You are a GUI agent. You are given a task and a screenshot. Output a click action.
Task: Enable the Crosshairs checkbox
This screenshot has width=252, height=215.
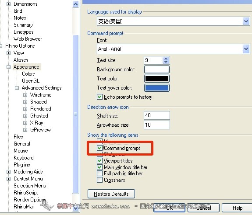(99, 180)
